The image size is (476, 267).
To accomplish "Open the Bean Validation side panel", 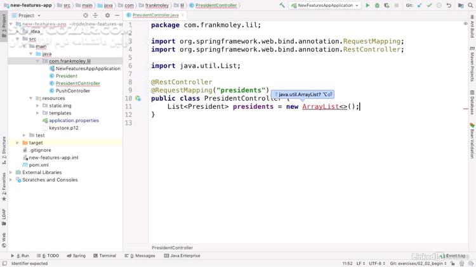I will 472,140.
